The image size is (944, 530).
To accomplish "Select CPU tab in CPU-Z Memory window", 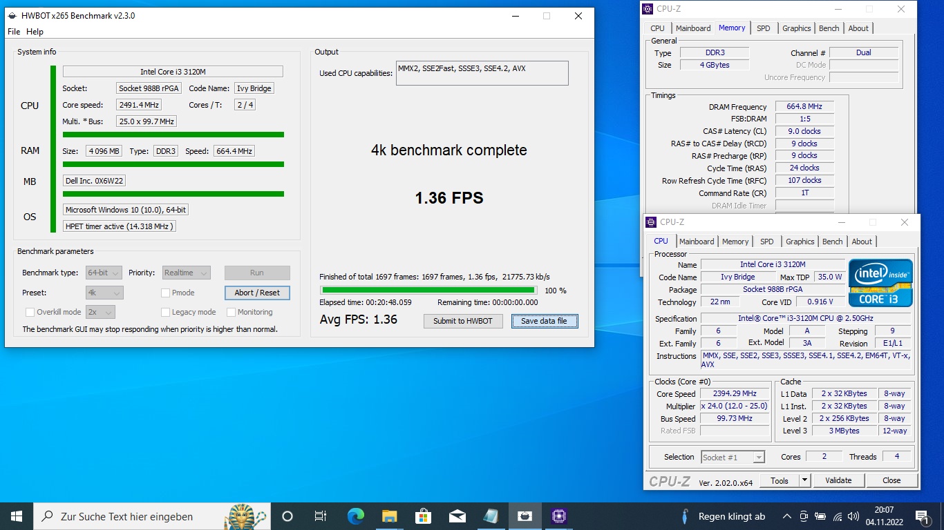I will click(657, 28).
